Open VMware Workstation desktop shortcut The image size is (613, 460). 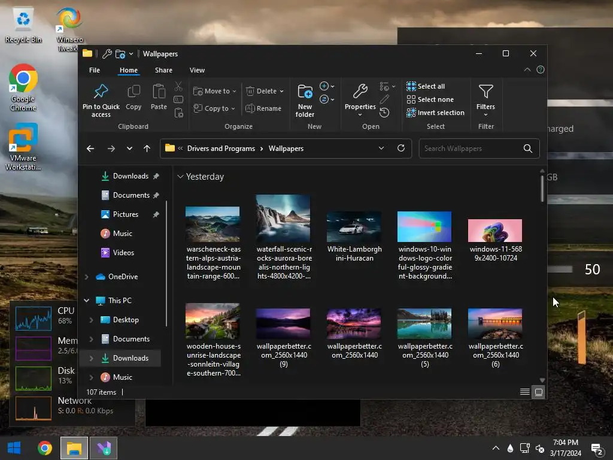[23, 147]
